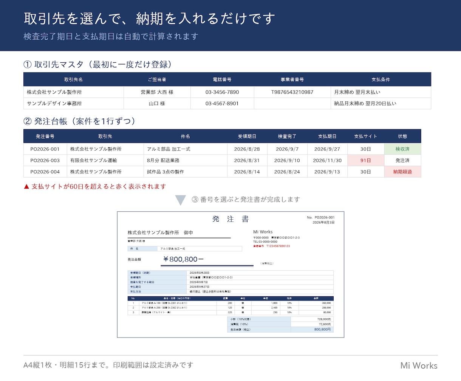Select the 8月分 配送業務 cell
Viewport: 461px width, 381px height.
click(x=186, y=160)
